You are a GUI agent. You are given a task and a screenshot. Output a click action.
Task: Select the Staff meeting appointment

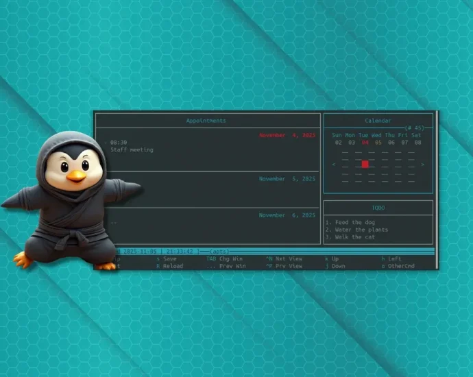[x=132, y=149]
